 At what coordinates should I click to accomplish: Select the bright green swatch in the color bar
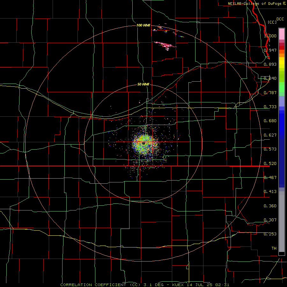pyautogui.click(x=282, y=87)
